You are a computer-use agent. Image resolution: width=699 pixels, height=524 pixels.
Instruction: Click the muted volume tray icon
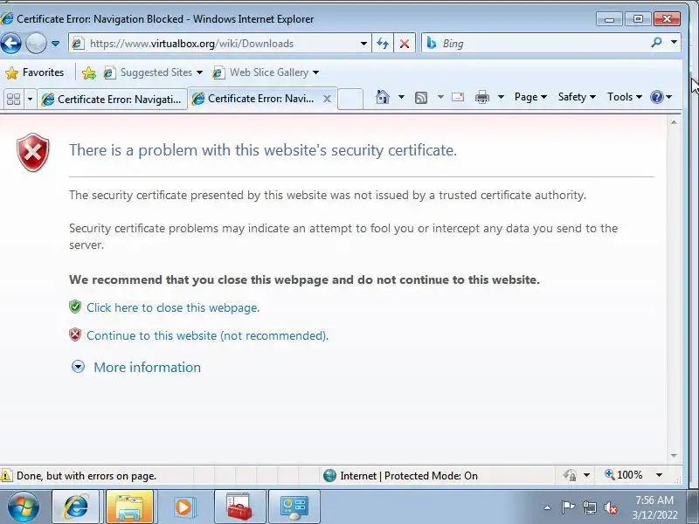pos(611,507)
